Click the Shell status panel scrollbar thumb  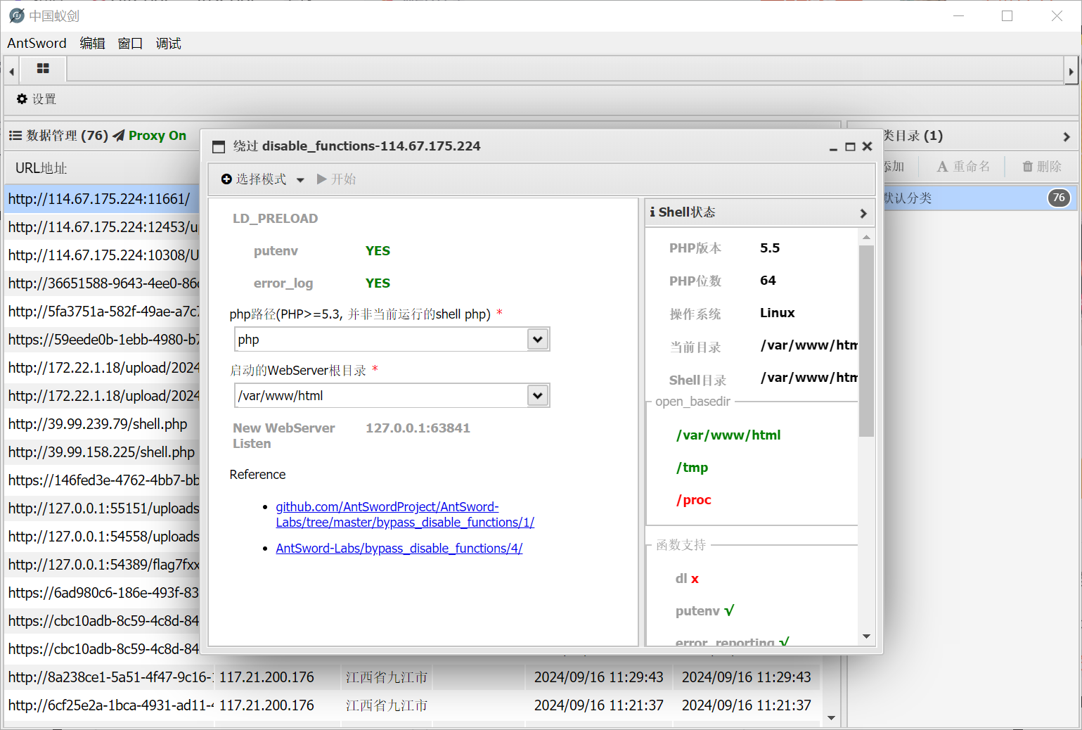(866, 341)
